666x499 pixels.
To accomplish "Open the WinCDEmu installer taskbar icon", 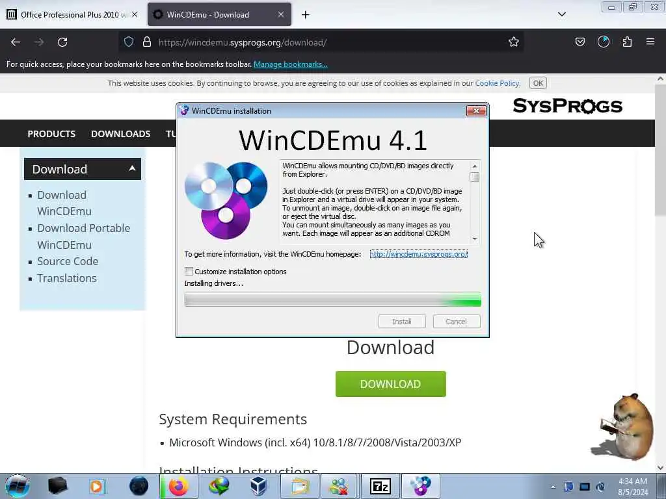I will [421, 486].
